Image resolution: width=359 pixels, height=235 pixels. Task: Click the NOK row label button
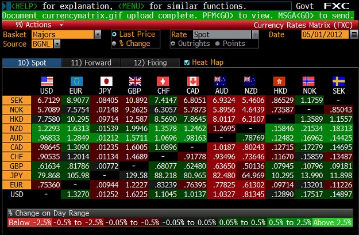[17, 110]
